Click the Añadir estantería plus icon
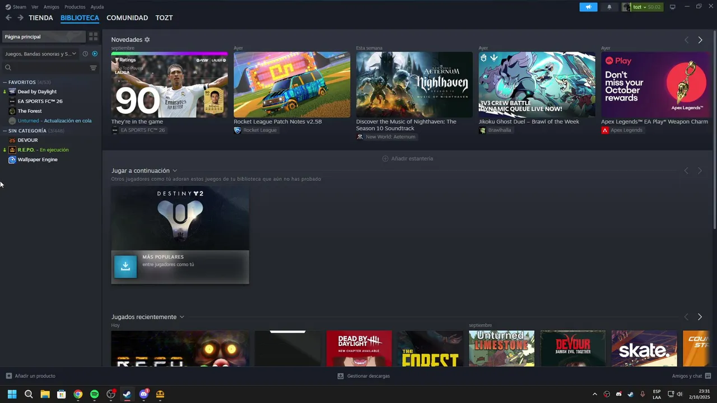The width and height of the screenshot is (717, 403). [x=385, y=158]
